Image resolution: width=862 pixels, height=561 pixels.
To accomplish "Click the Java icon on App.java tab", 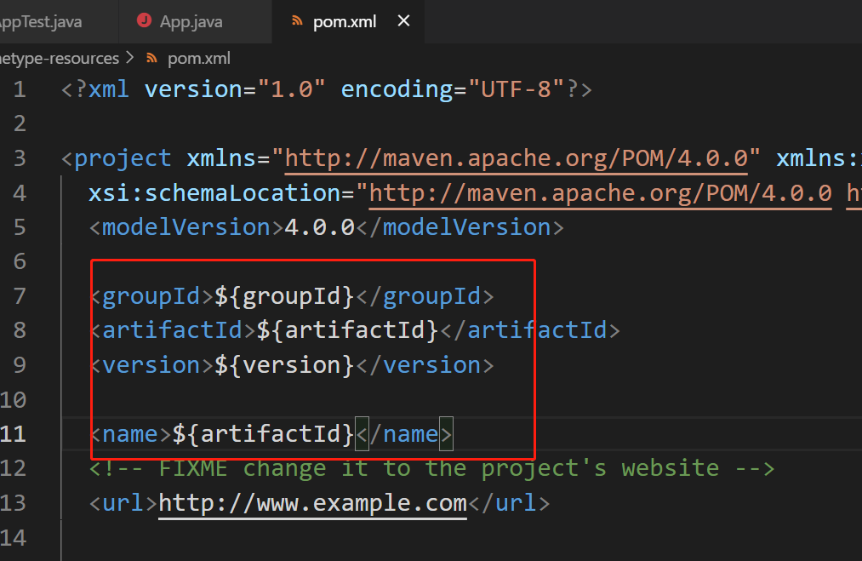I will pyautogui.click(x=143, y=20).
